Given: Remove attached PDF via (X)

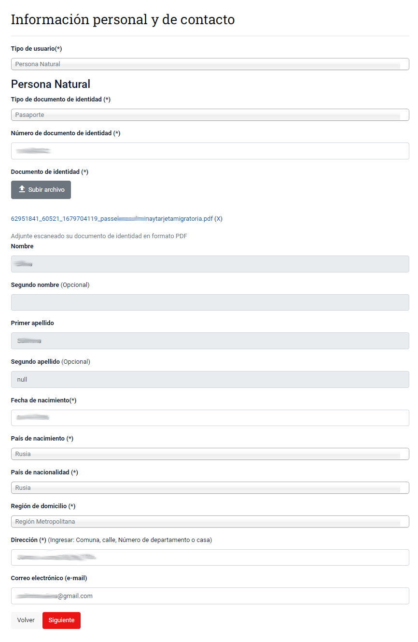Looking at the screenshot, I should point(219,219).
